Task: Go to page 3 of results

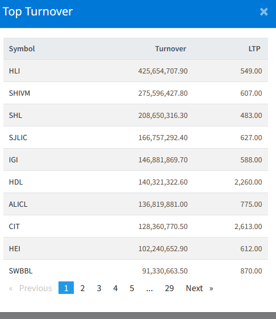Action: 99,288
